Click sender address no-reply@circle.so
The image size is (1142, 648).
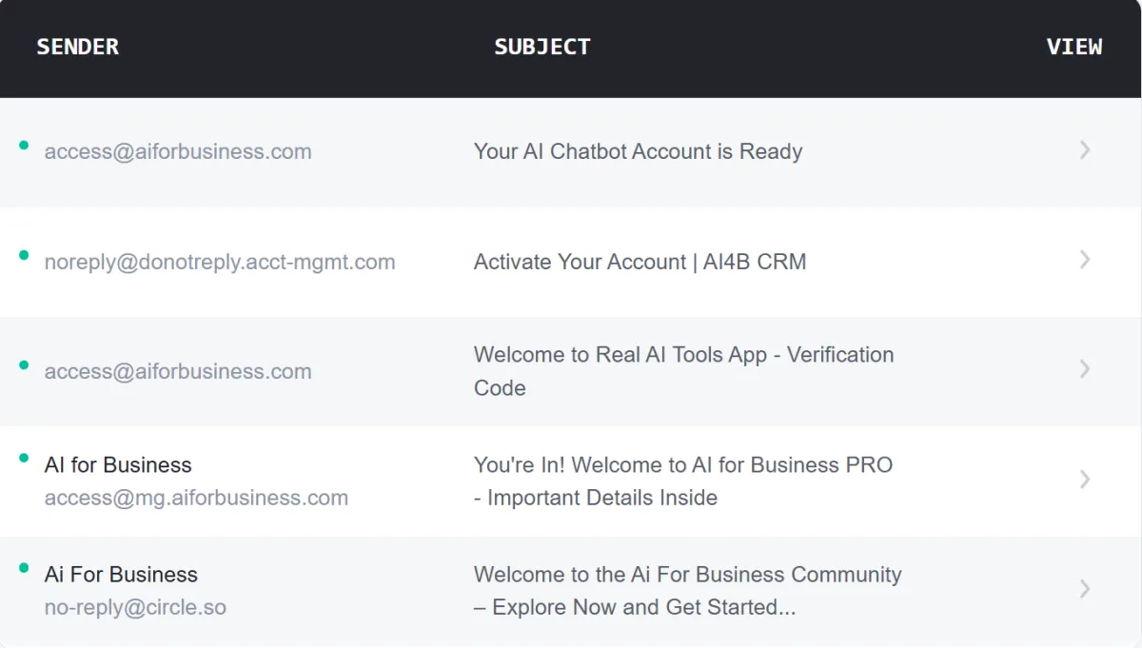tap(135, 607)
